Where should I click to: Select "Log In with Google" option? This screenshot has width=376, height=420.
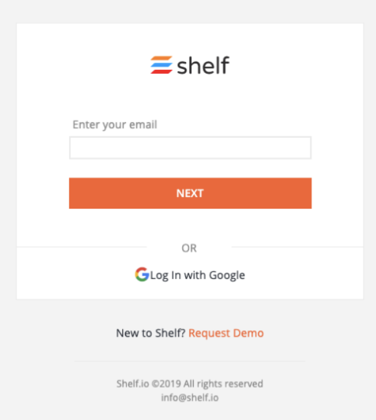(x=190, y=275)
